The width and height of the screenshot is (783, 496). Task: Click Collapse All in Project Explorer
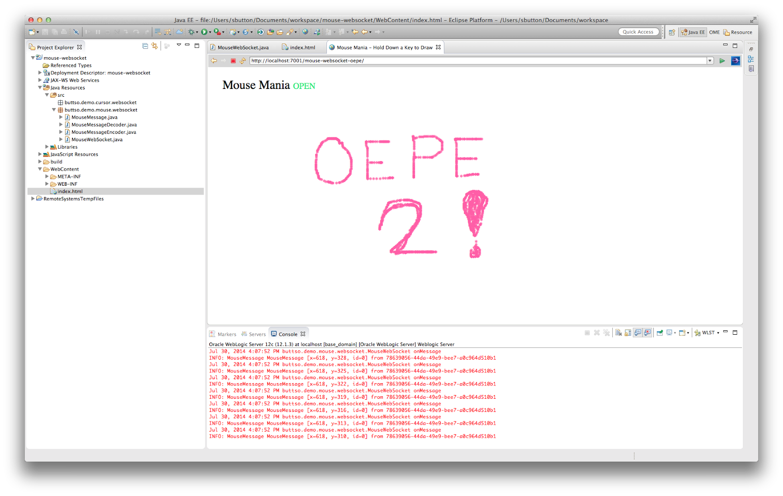point(145,46)
